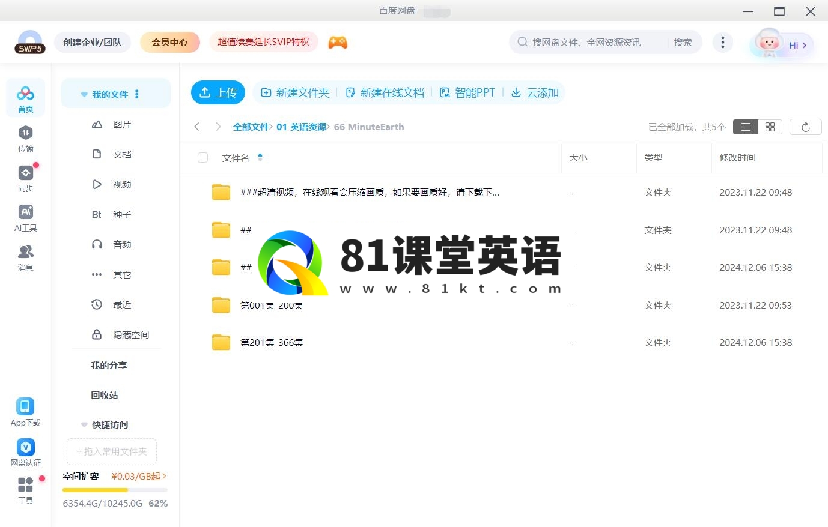Open 空间扩容 pricing arrow link
The width and height of the screenshot is (828, 527).
point(139,476)
